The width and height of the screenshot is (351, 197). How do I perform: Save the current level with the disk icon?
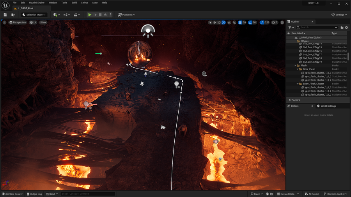tap(5, 15)
